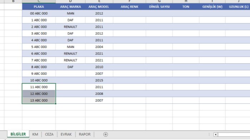Click the ARAÇ RENK header cell
The image size is (250, 140).
pyautogui.click(x=129, y=7)
